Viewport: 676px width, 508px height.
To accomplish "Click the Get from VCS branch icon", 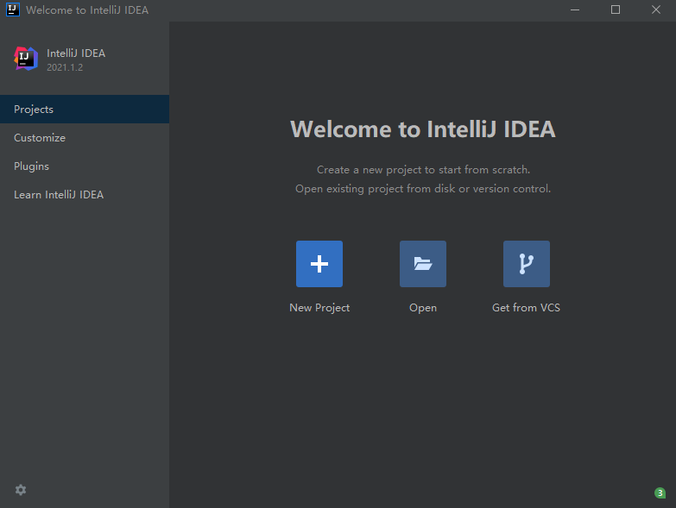I will 527,264.
